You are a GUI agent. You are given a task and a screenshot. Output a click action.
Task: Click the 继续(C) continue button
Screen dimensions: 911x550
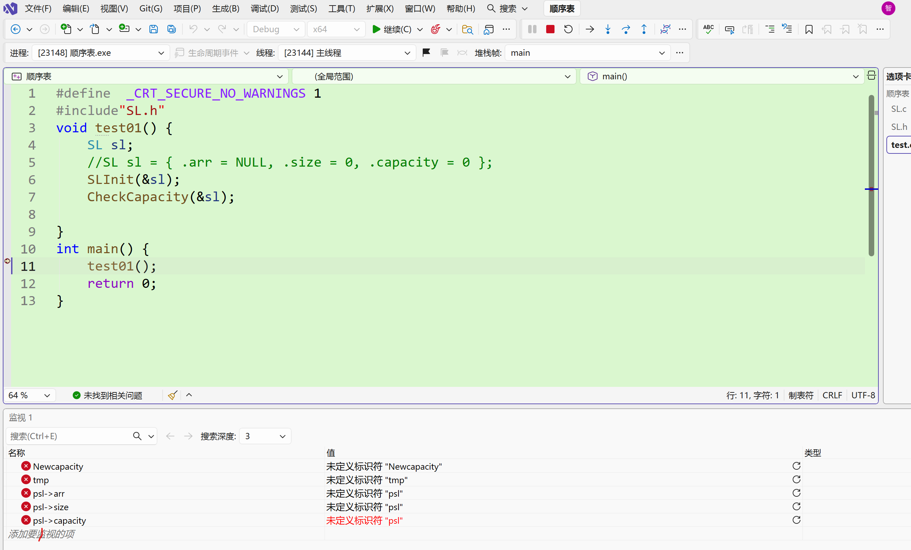point(392,29)
